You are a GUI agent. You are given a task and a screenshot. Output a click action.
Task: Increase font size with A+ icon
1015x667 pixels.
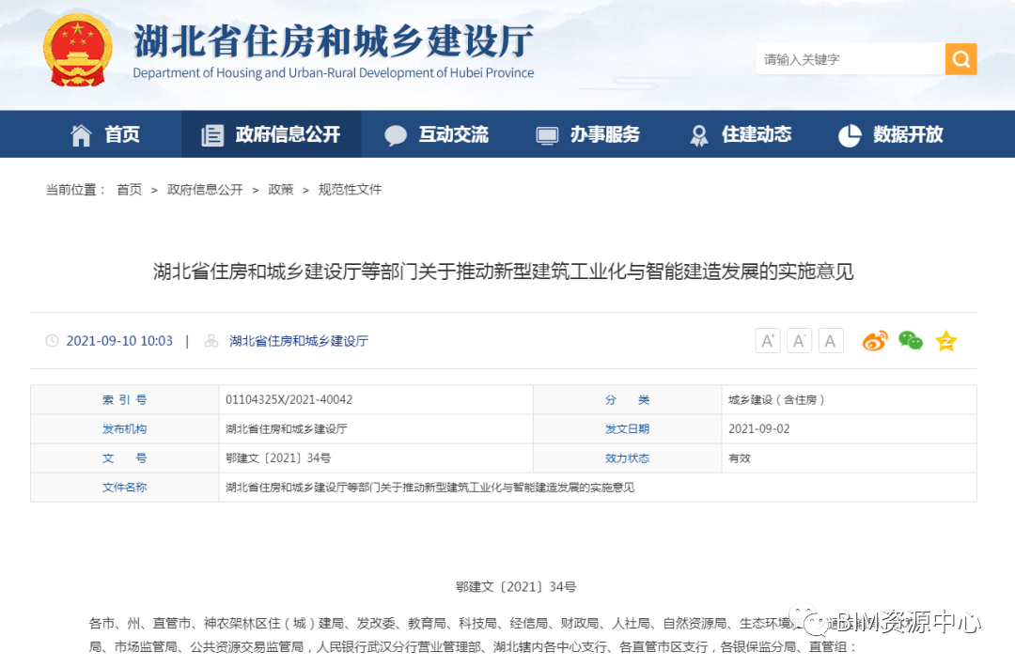tap(768, 341)
